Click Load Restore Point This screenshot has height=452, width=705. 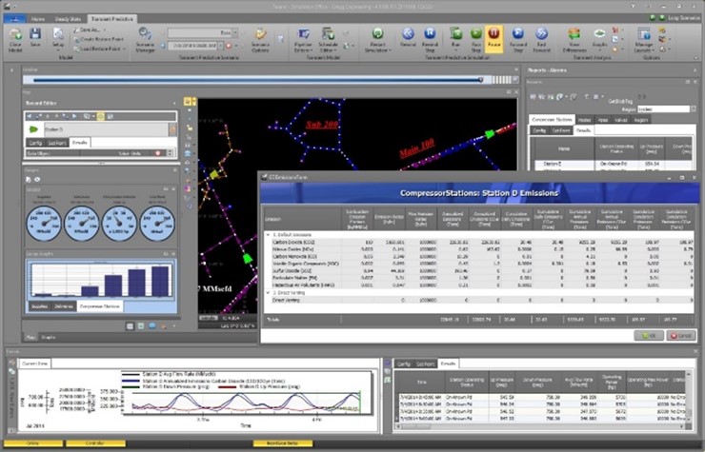(99, 49)
